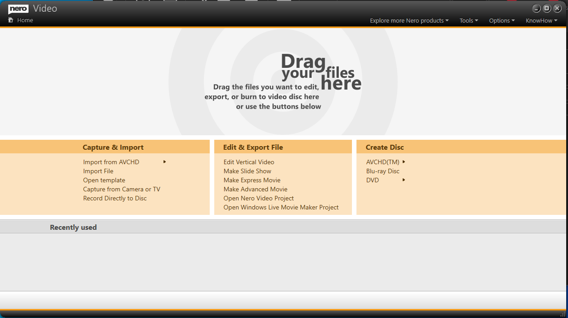
Task: Choose Blu-ray Disc
Action: [383, 171]
